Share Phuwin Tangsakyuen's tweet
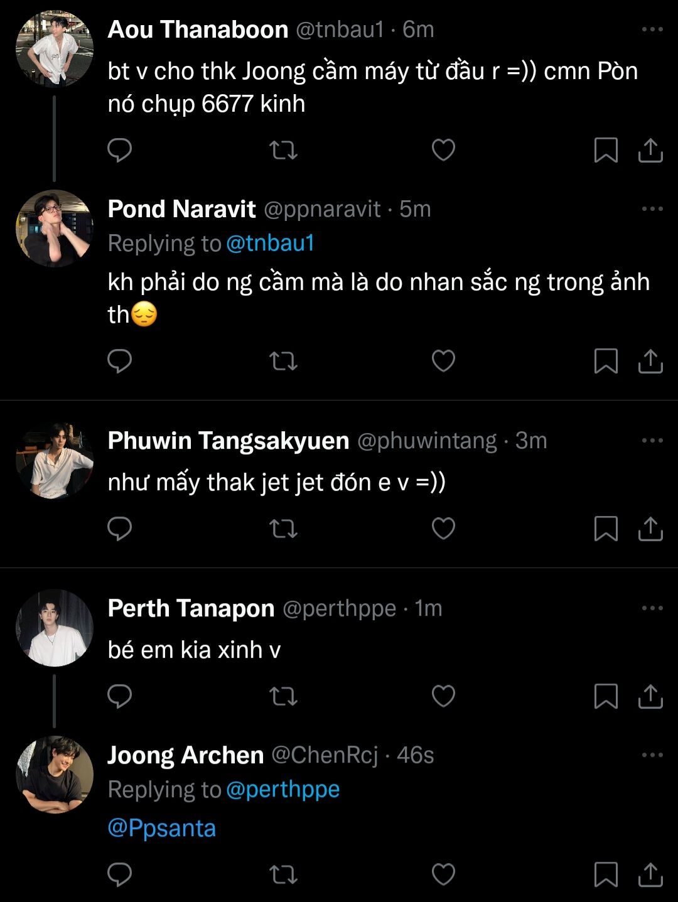The height and width of the screenshot is (902, 678). coord(650,529)
